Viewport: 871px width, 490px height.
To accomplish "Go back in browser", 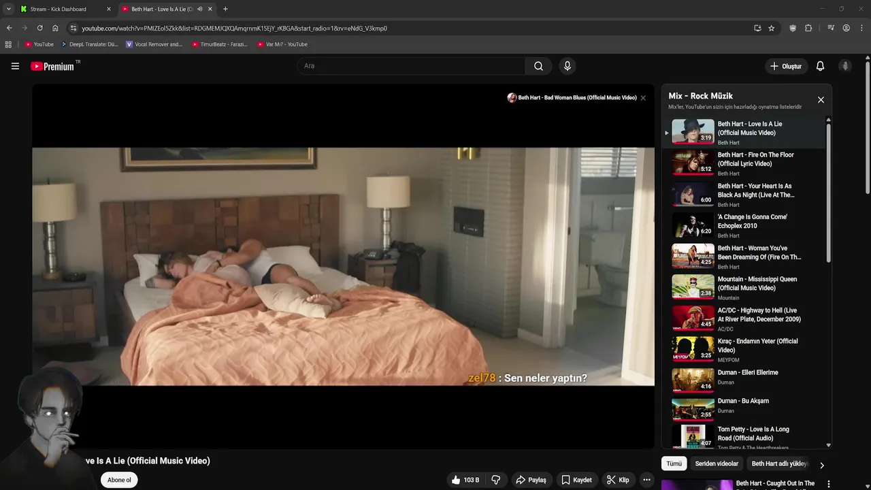I will point(9,28).
